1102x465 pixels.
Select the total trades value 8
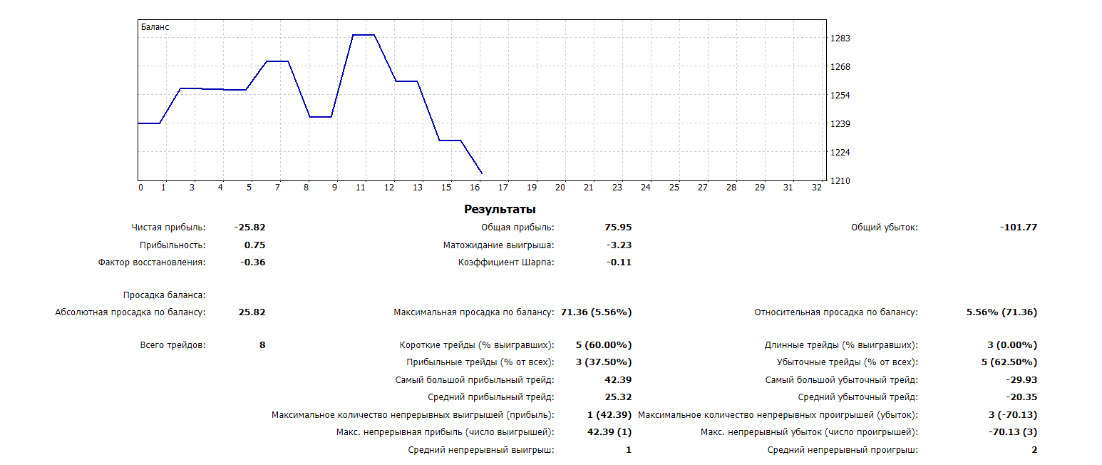click(262, 344)
